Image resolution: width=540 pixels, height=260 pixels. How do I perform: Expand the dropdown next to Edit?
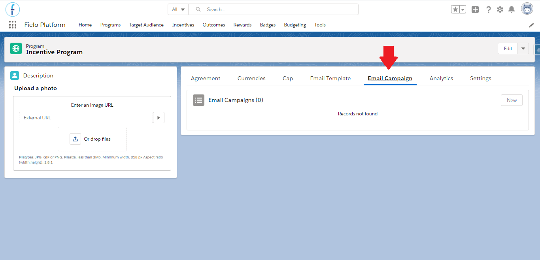523,49
